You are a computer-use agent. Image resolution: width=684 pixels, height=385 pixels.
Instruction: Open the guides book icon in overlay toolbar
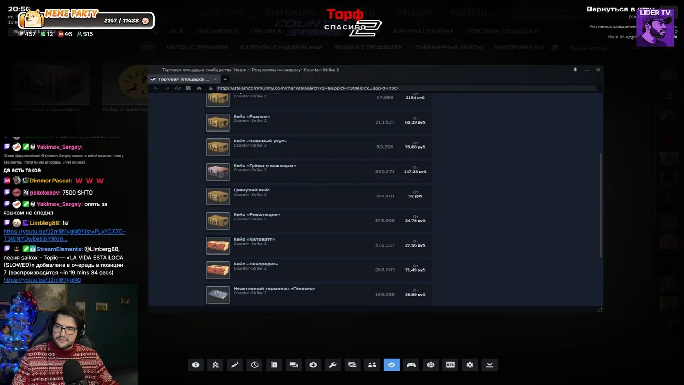coord(274,365)
